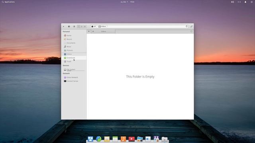The height and width of the screenshot is (143, 255).
Task: Launch Videos player from the dock
Action: pos(131,139)
